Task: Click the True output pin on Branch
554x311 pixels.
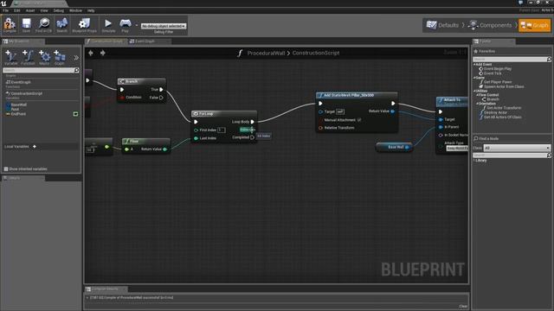Action: click(x=161, y=90)
